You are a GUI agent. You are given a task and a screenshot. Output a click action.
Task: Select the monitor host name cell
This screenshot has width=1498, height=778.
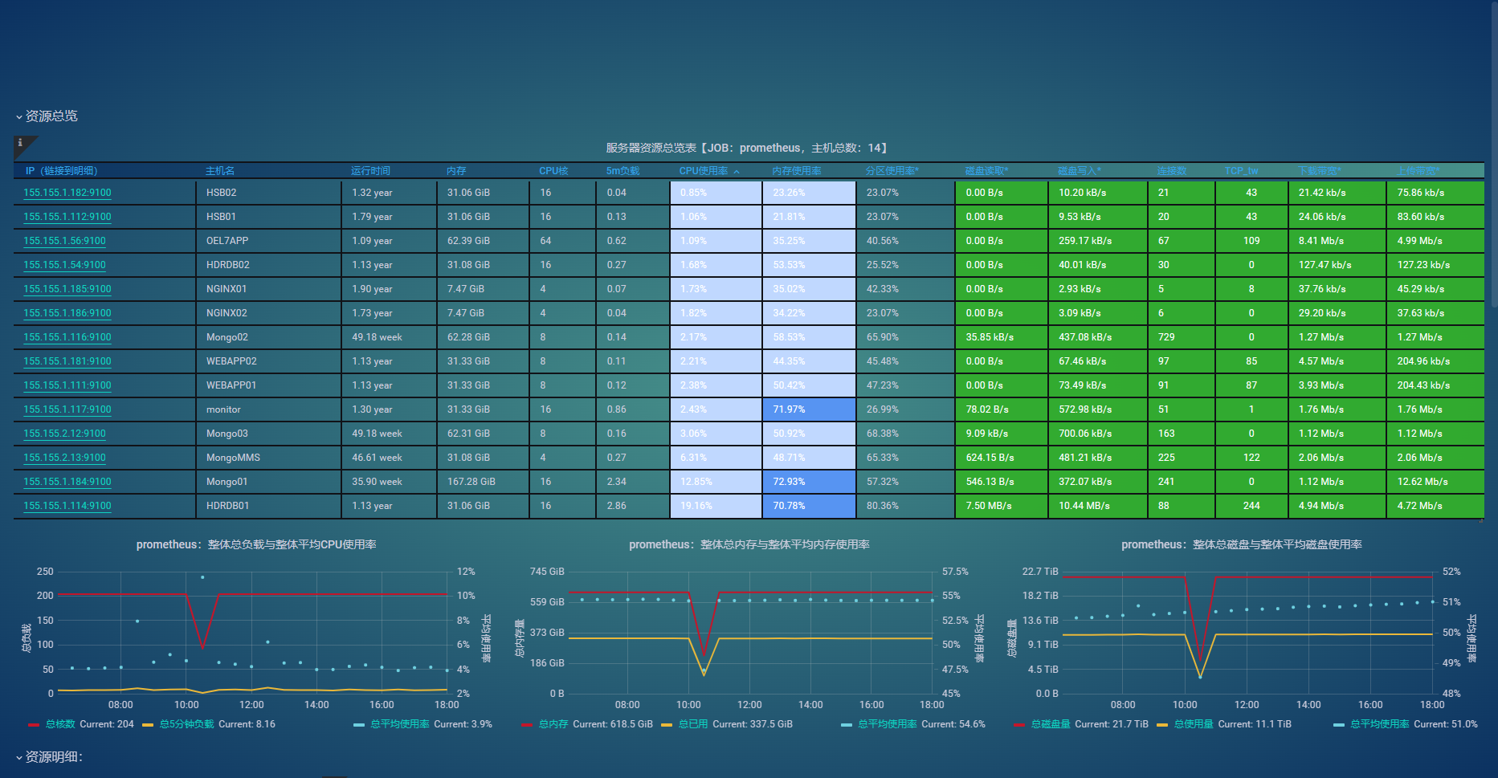point(268,409)
